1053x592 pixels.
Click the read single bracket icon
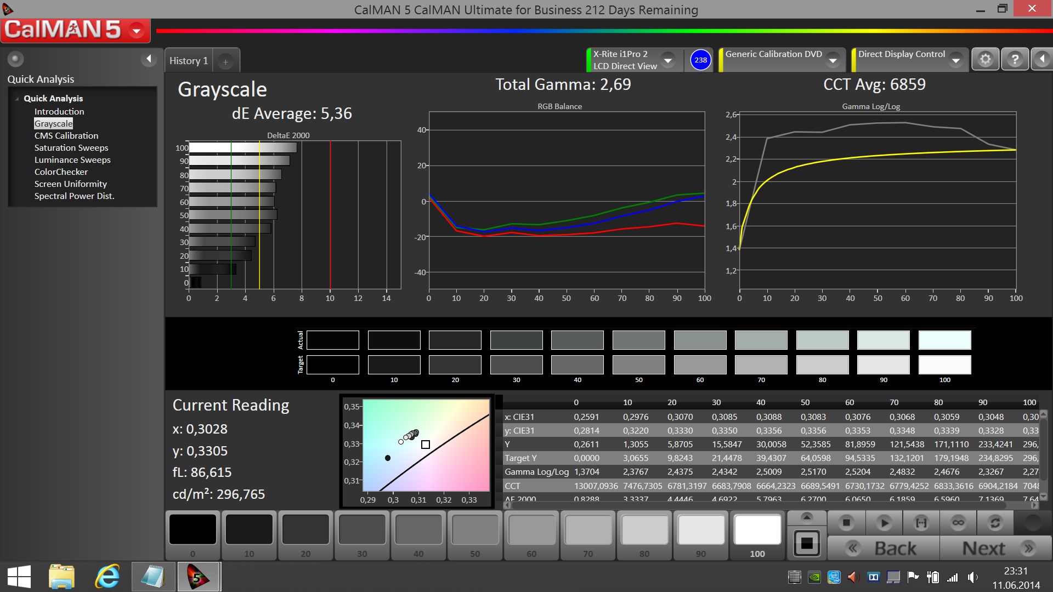tap(921, 523)
